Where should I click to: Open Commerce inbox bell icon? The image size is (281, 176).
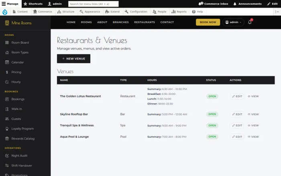[x=201, y=4]
